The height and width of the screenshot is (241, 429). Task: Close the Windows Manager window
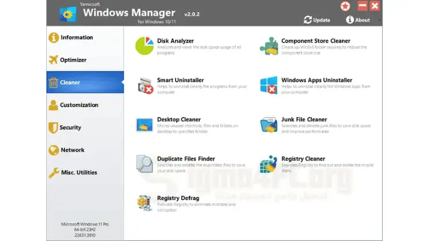(375, 6)
